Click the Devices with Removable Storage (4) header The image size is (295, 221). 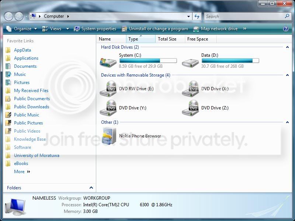(x=136, y=75)
